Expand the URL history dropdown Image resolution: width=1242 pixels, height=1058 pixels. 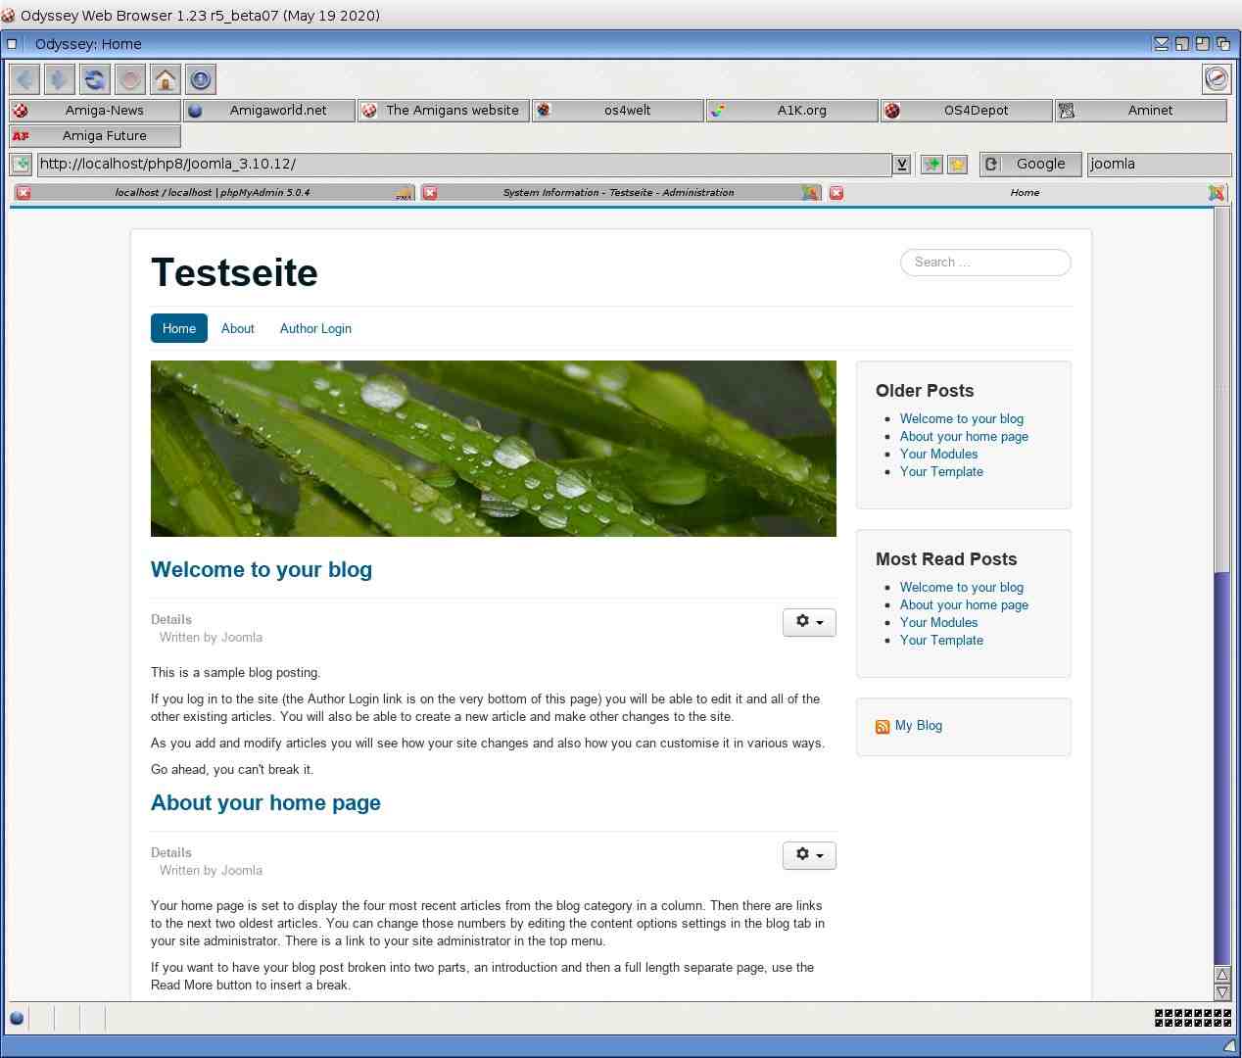click(x=902, y=165)
